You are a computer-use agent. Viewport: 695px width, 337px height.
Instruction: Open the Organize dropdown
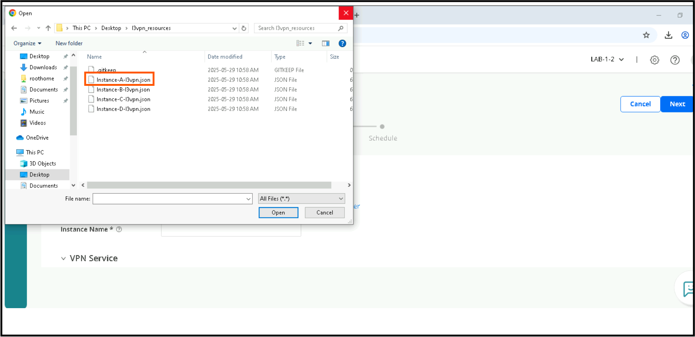click(26, 43)
